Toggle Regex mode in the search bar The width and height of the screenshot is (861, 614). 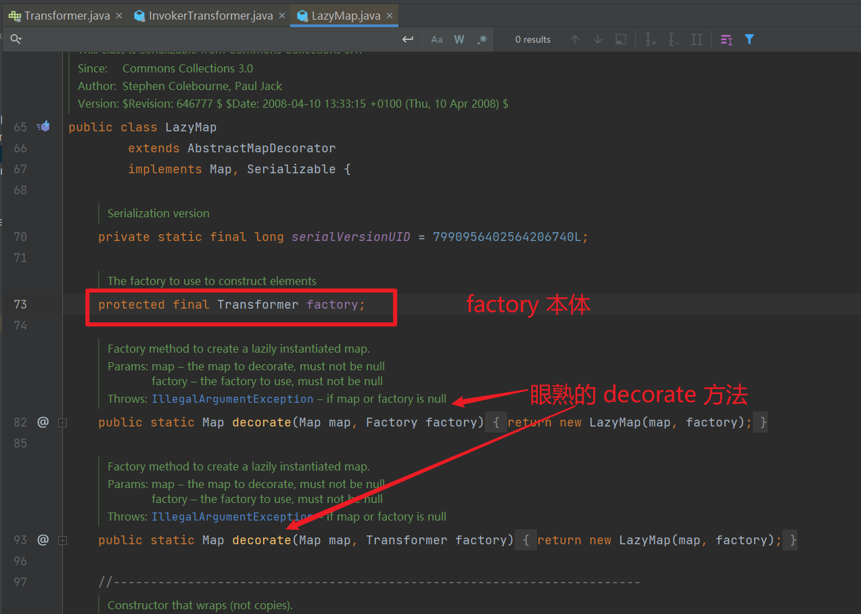482,39
